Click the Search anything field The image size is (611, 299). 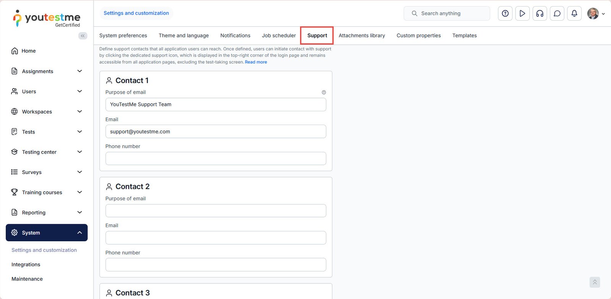(447, 13)
